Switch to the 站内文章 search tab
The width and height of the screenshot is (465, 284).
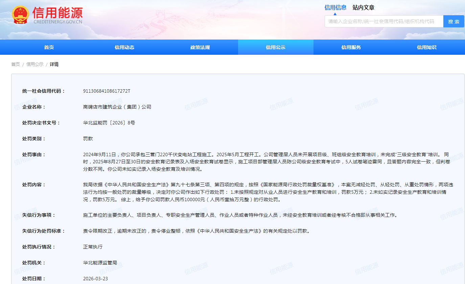363,7
